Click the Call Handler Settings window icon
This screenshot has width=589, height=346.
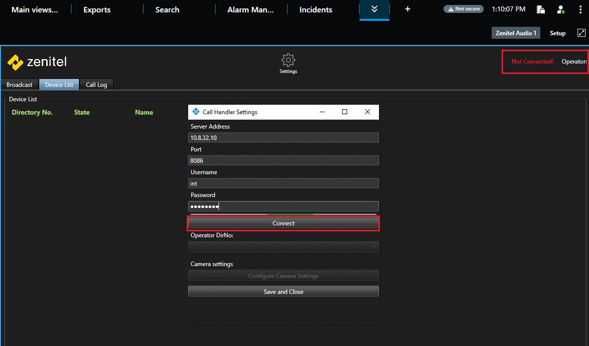click(196, 112)
